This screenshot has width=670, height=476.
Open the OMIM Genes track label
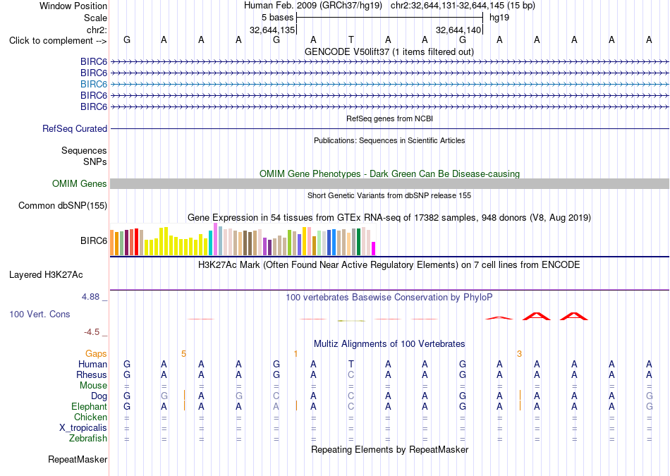coord(80,184)
